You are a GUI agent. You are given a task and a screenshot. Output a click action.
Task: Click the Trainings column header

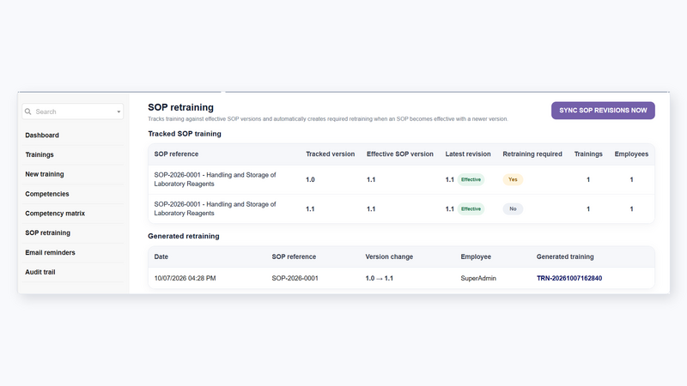click(x=588, y=154)
